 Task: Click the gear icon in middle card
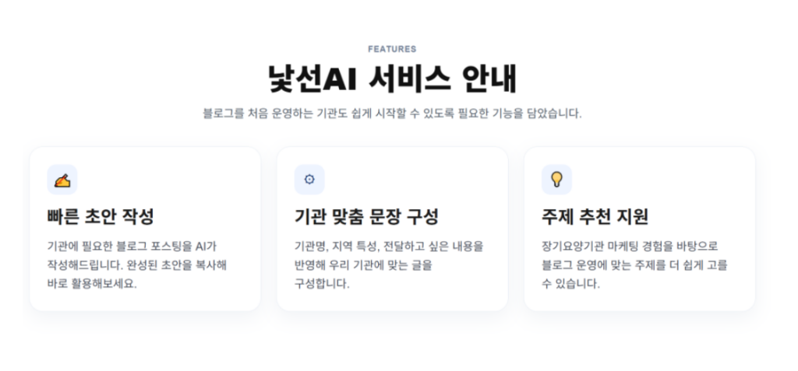309,180
